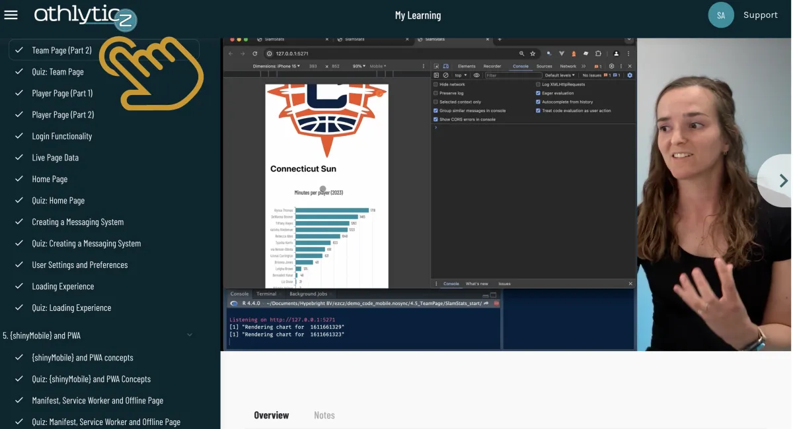Click live expression eye icon
The height and width of the screenshot is (429, 793).
coord(476,75)
